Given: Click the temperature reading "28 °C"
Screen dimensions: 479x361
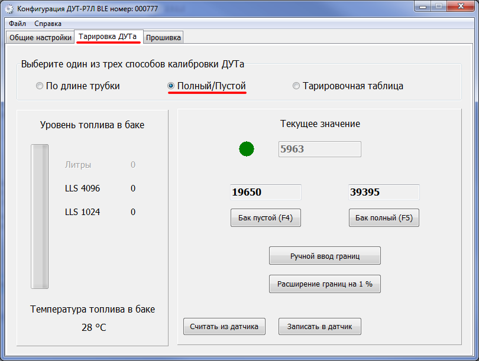Looking at the screenshot, I should point(94,327).
